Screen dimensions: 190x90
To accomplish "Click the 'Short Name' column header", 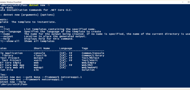I will [42, 48].
